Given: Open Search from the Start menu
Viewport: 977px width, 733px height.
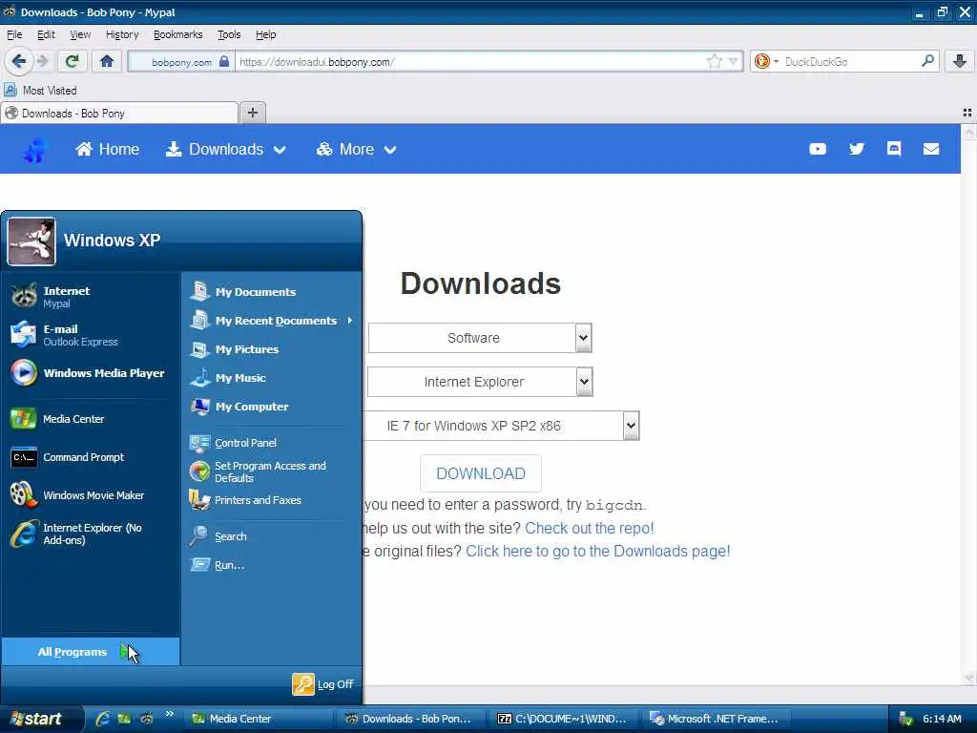Looking at the screenshot, I should [x=272, y=536].
